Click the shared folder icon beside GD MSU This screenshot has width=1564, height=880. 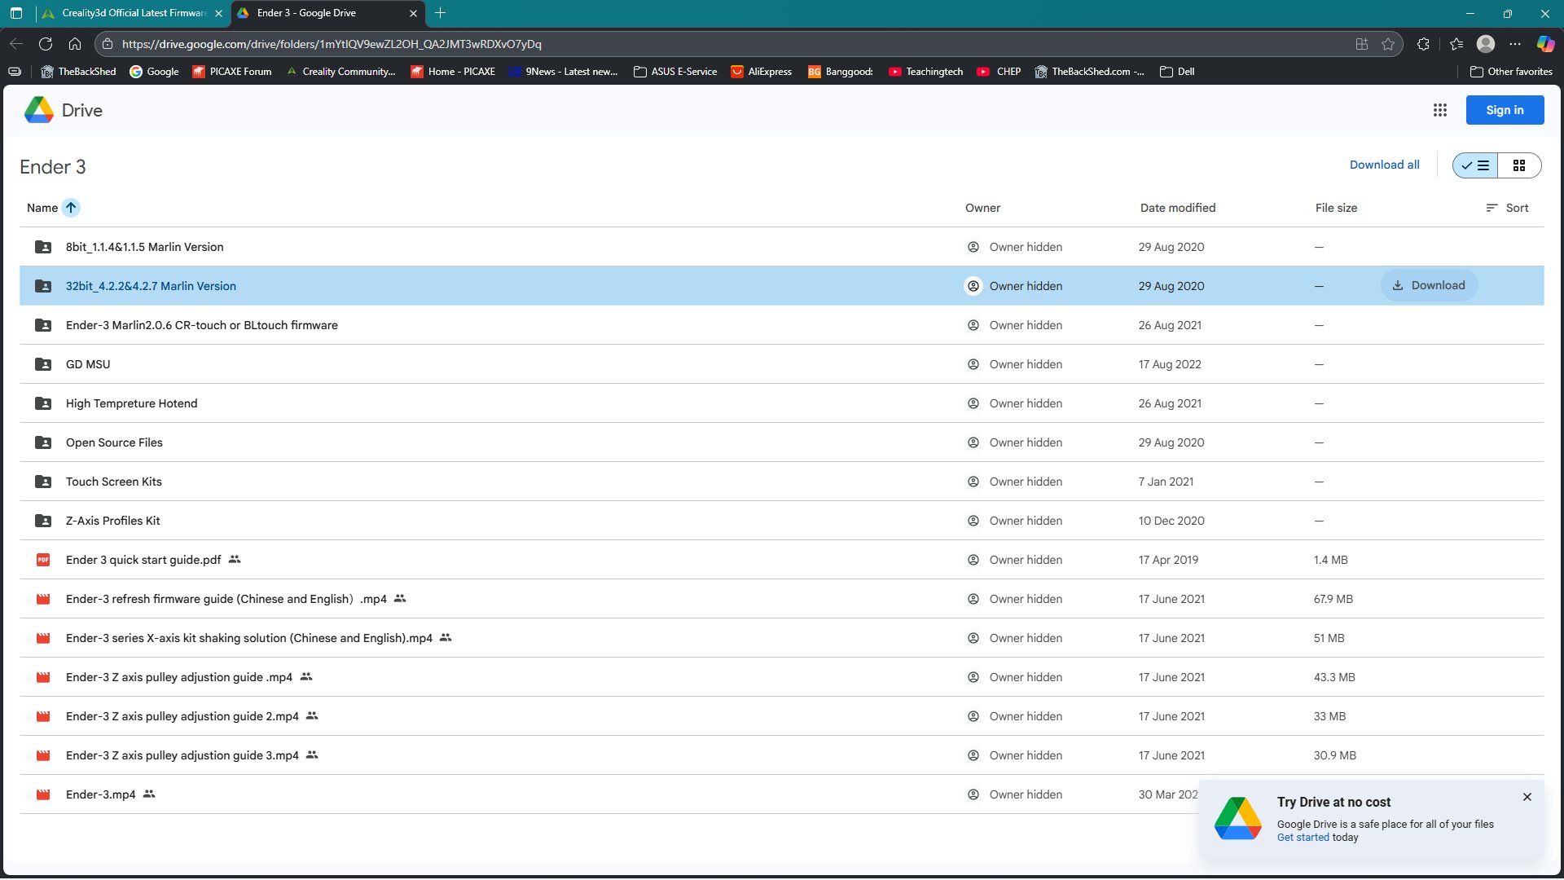click(x=43, y=364)
